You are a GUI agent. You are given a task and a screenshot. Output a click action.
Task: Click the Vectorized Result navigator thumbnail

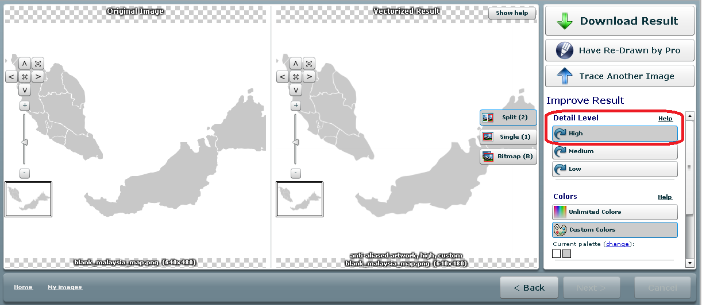point(300,199)
